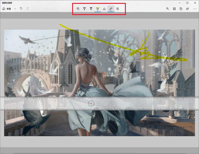Toggle Touch Writing tool
The image size is (199, 154).
pos(78,9)
